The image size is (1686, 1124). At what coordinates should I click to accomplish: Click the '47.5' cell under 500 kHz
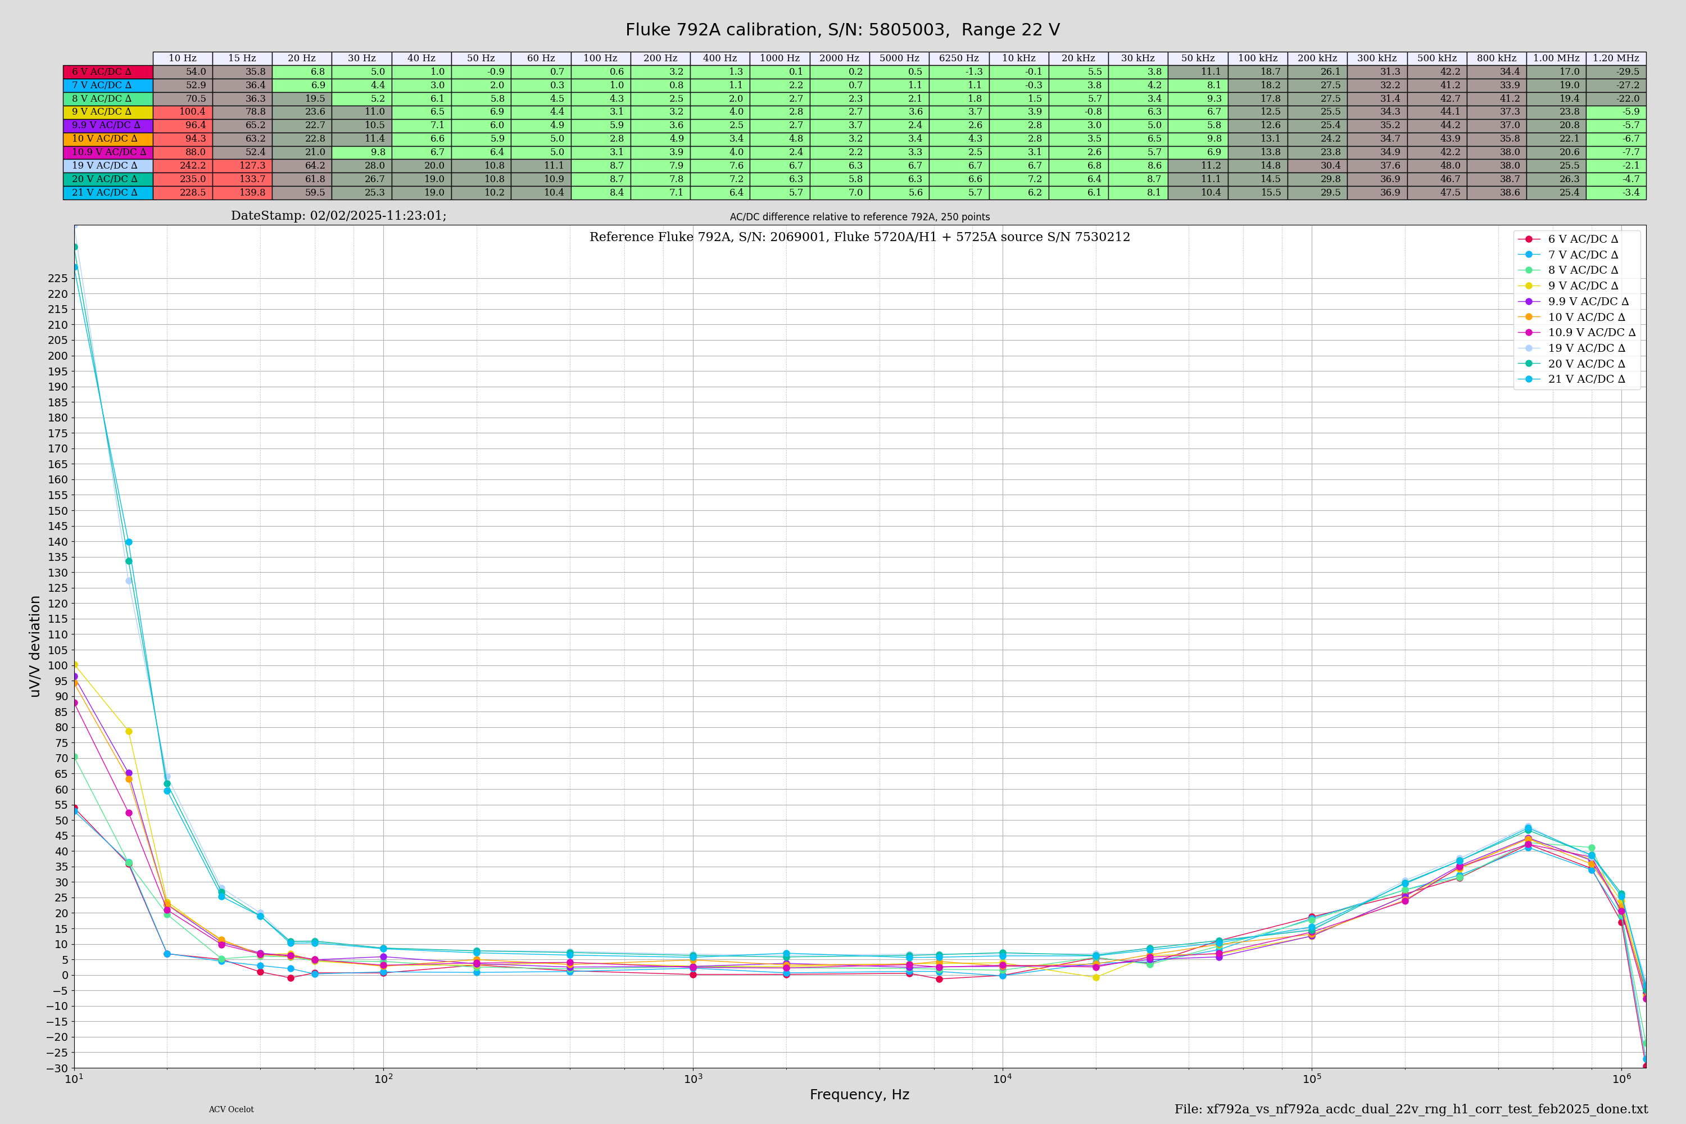click(1437, 193)
